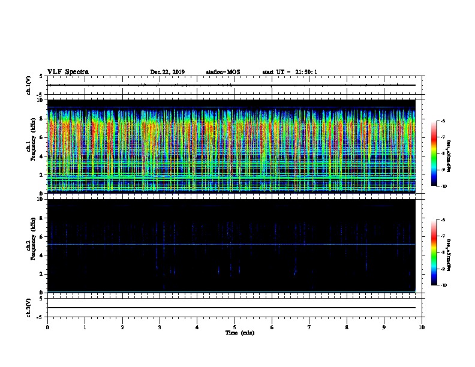Click the "ch.3(V)" axis label

(x=29, y=308)
